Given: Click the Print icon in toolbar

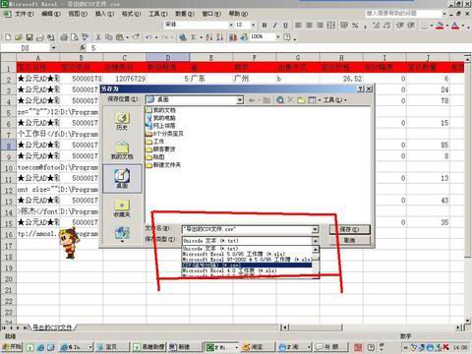Looking at the screenshot, I should 64,37.
